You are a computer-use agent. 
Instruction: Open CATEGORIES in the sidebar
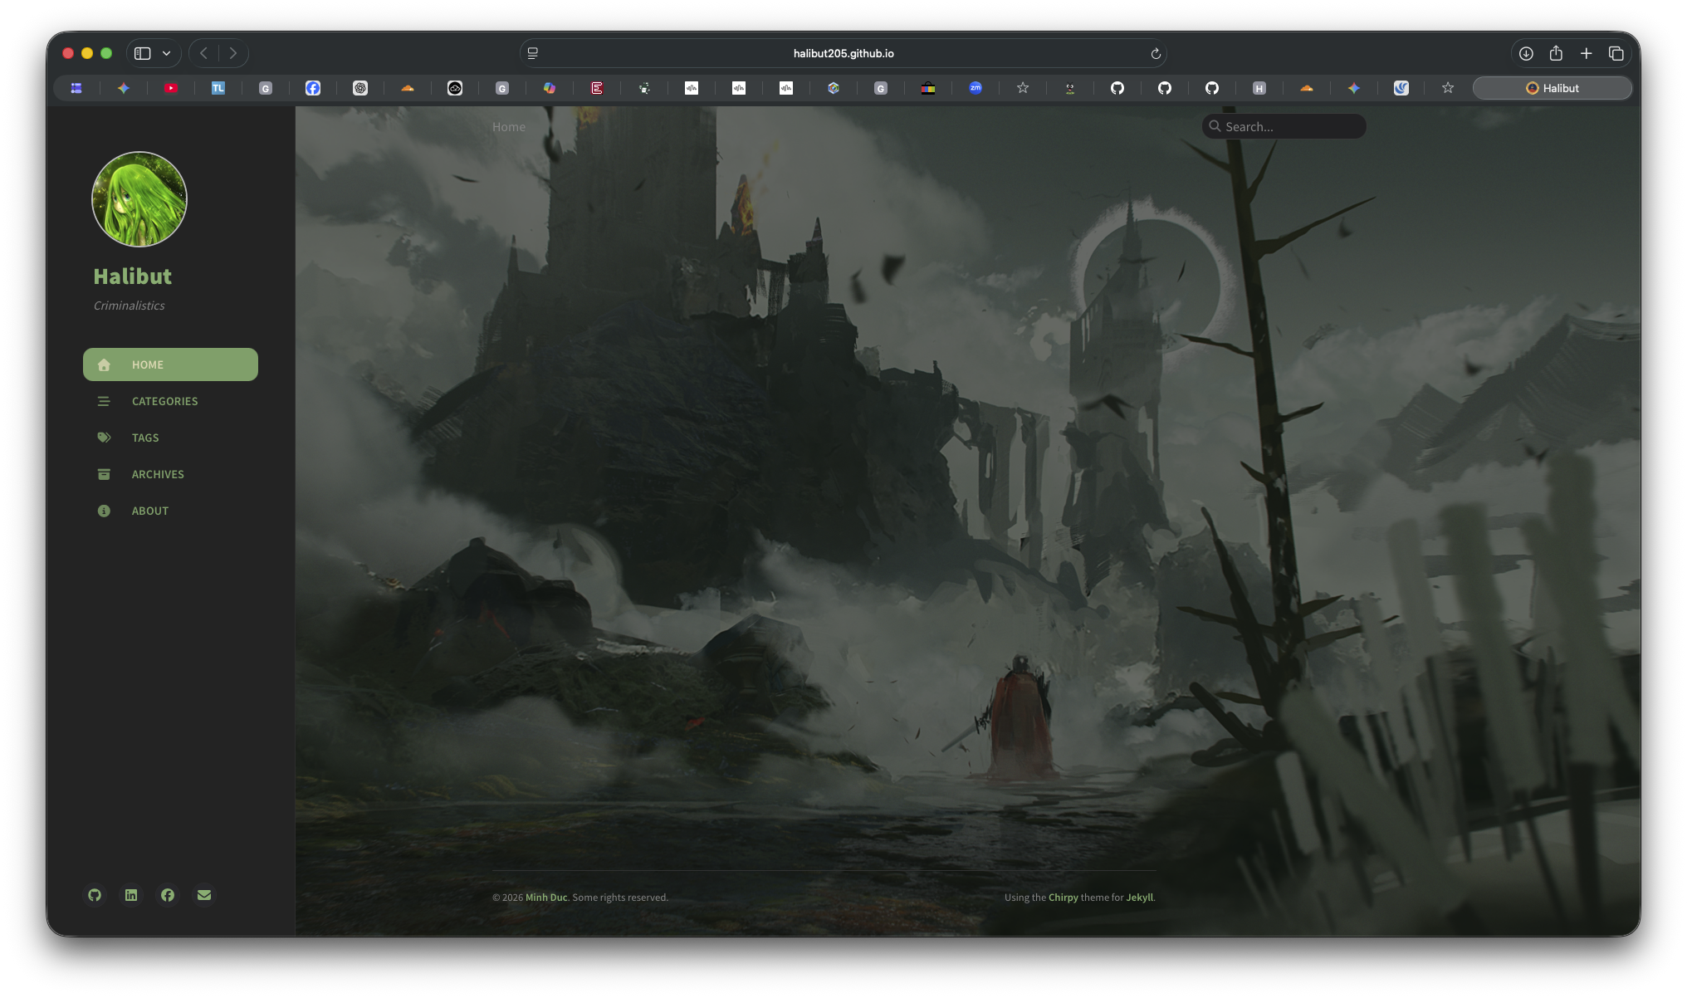click(x=170, y=401)
